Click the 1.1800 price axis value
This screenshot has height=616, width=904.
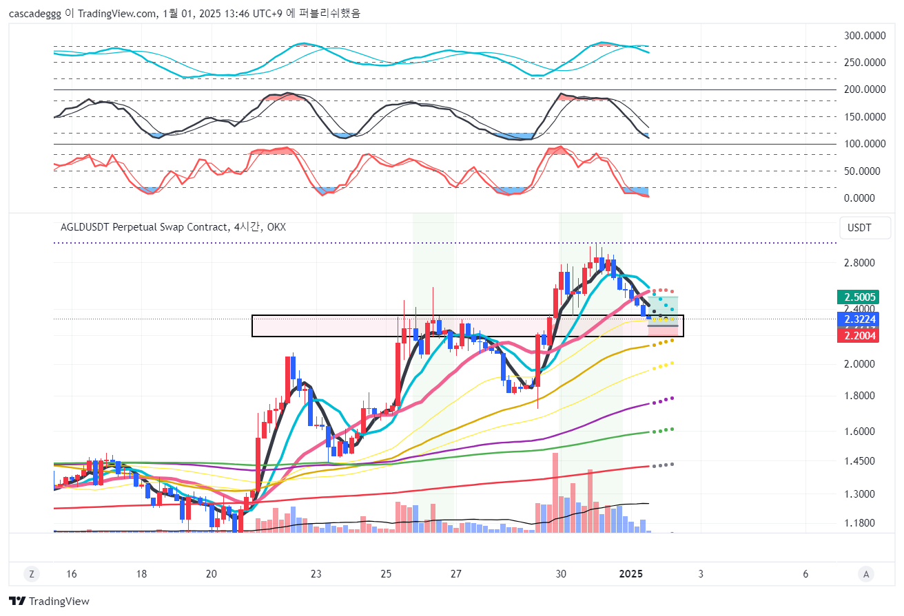859,523
